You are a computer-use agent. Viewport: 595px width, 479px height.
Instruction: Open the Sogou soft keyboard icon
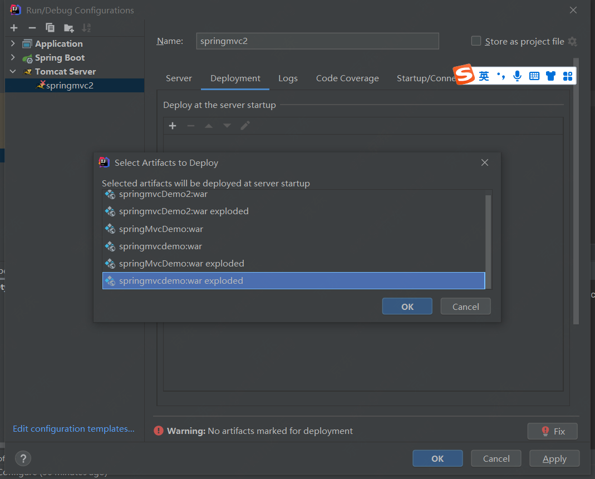point(534,76)
